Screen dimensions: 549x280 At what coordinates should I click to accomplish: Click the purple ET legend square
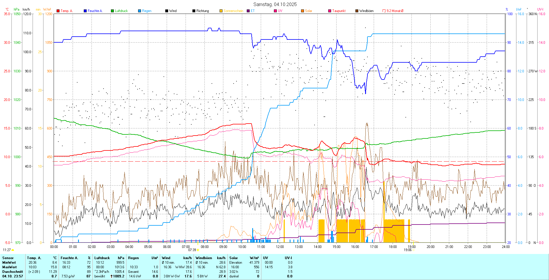pos(248,11)
